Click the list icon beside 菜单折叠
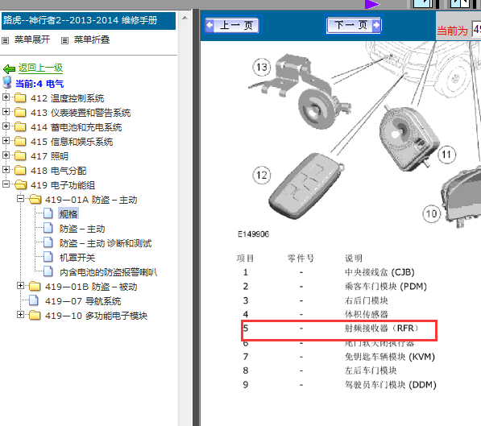Image resolution: width=481 pixels, height=426 pixels. pyautogui.click(x=64, y=40)
